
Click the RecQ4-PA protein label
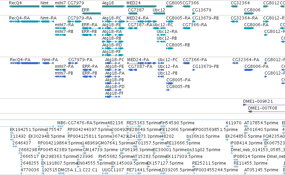(x=20, y=60)
